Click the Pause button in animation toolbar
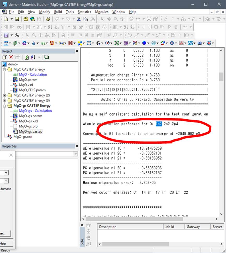226x253 pixels. pyautogui.click(x=176, y=27)
